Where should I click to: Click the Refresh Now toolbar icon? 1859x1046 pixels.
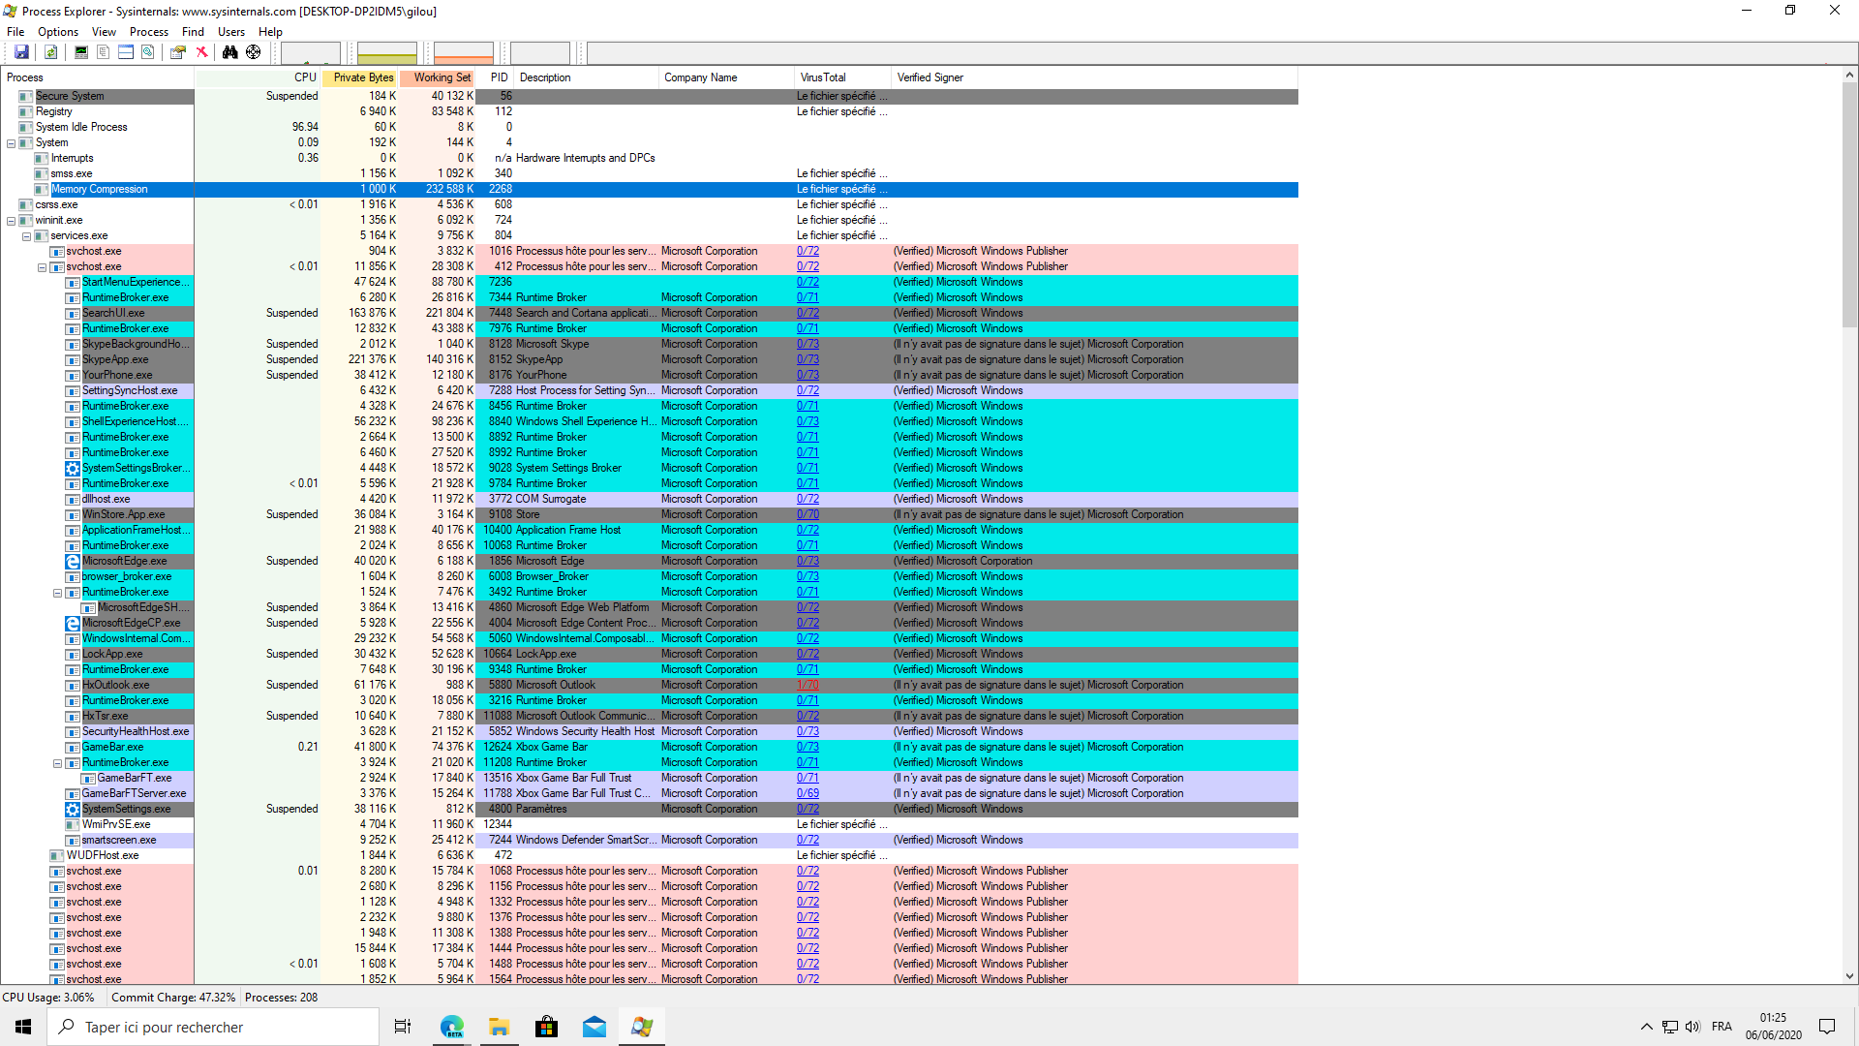50,52
